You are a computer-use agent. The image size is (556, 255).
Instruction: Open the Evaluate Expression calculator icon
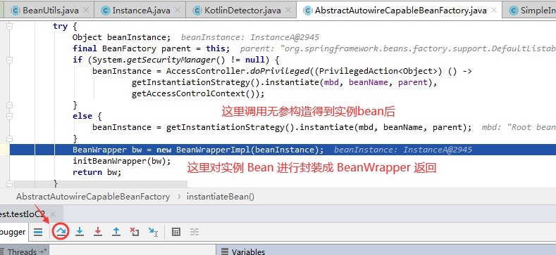(176, 232)
